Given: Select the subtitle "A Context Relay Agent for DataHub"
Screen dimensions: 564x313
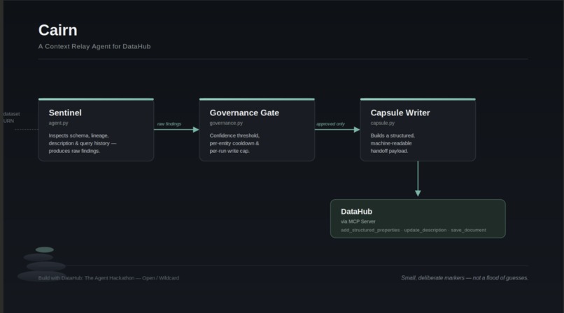Looking at the screenshot, I should click(94, 46).
